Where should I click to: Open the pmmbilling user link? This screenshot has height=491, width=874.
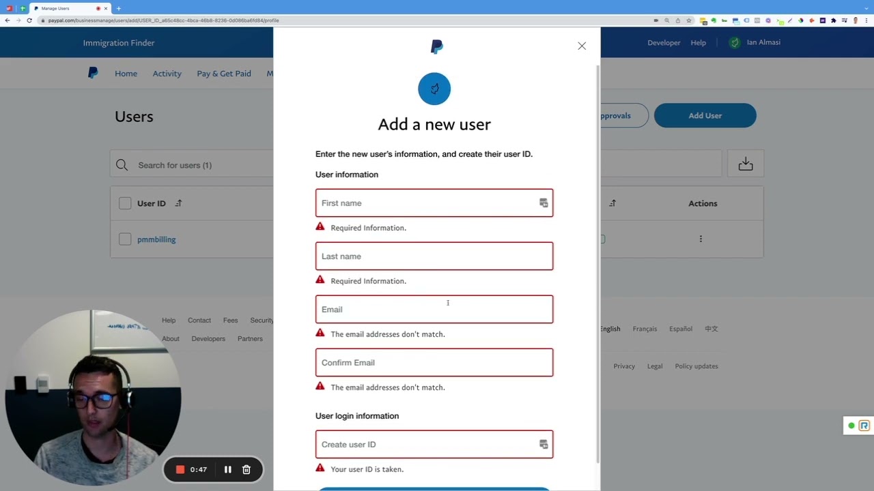click(x=156, y=239)
